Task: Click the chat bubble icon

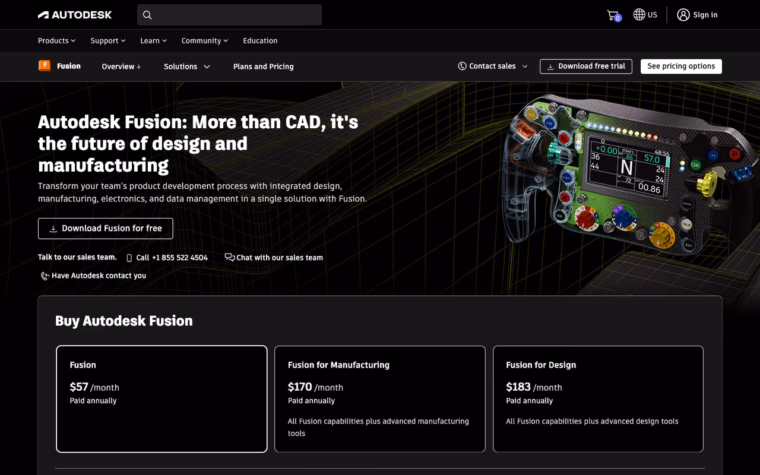Action: pyautogui.click(x=230, y=257)
